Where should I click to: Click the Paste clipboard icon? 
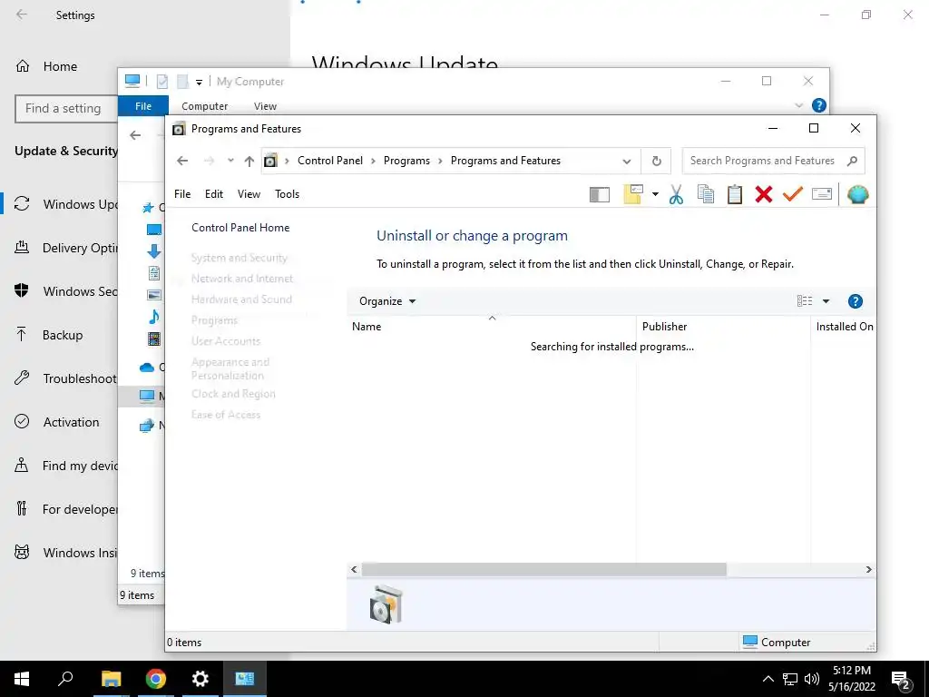[x=734, y=194]
